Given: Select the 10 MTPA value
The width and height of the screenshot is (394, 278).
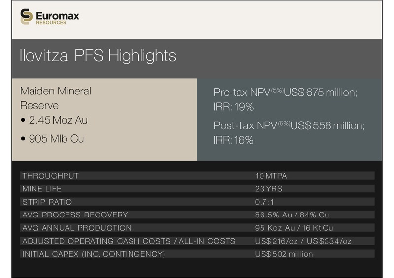Looking at the screenshot, I should (x=271, y=176).
